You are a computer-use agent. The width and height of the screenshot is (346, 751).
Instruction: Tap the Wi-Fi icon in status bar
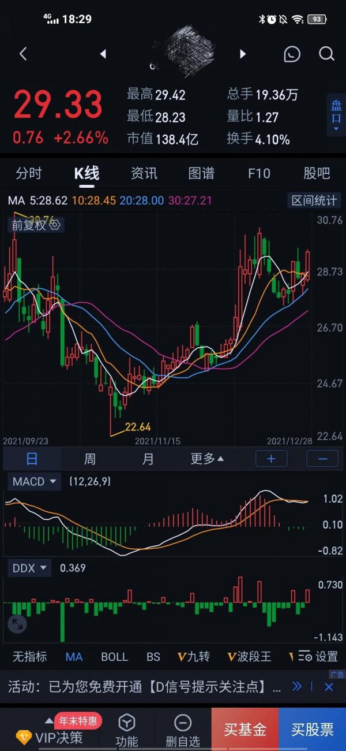[x=298, y=19]
